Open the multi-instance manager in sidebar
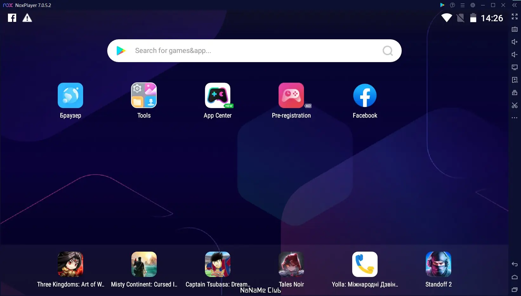This screenshot has width=521, height=296. pyautogui.click(x=515, y=93)
